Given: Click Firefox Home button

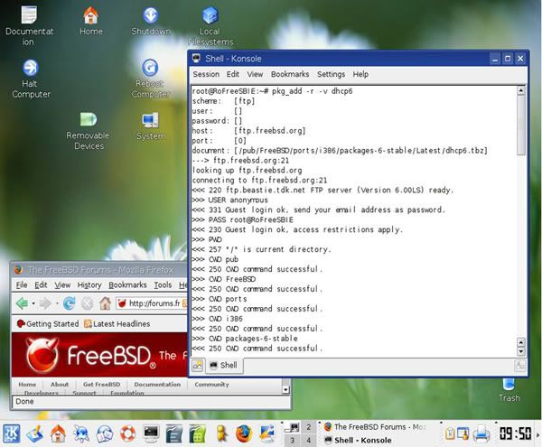Looking at the screenshot, I should pos(105,303).
